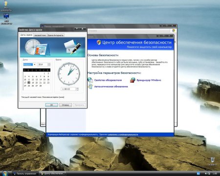Click the digital time input field
This screenshot has height=176, width=220.
[68, 89]
